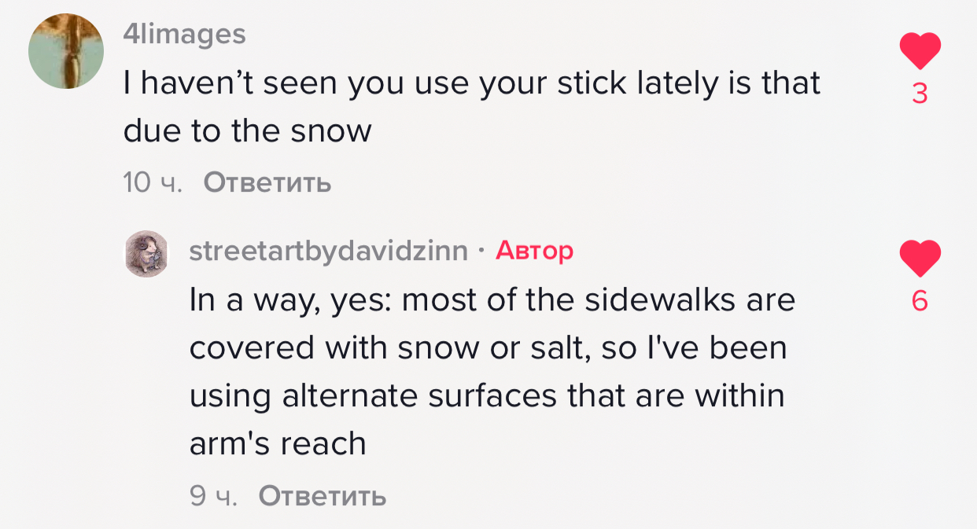Click the red Автор badge
977x529 pixels.
(534, 252)
